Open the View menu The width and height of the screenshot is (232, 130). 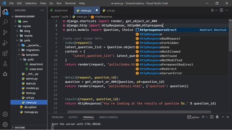click(43, 3)
